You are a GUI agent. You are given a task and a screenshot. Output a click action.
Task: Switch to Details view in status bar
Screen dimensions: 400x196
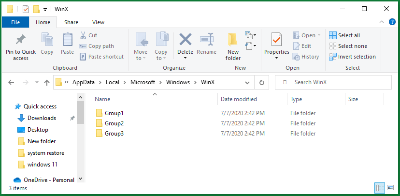(380, 188)
